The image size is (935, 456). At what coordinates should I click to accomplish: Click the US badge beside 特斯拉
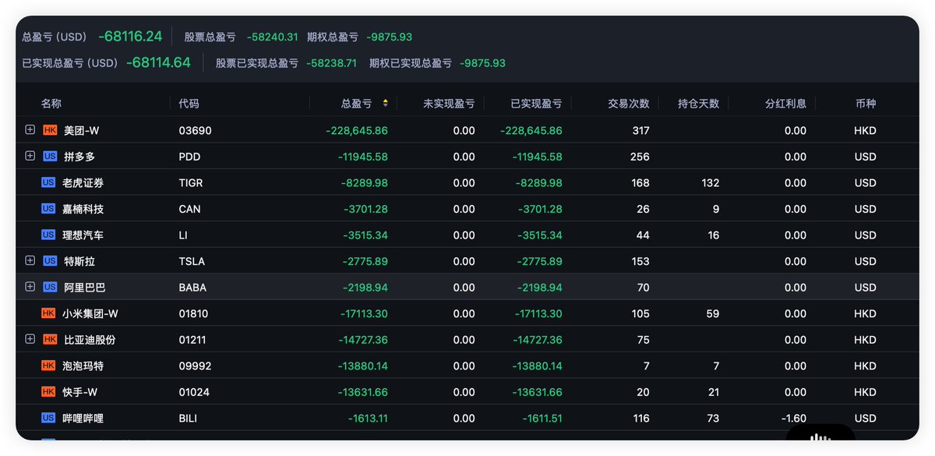coord(50,261)
